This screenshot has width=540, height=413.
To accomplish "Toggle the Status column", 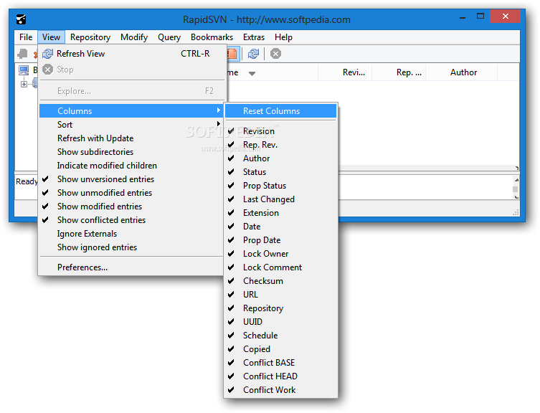I will coord(280,172).
